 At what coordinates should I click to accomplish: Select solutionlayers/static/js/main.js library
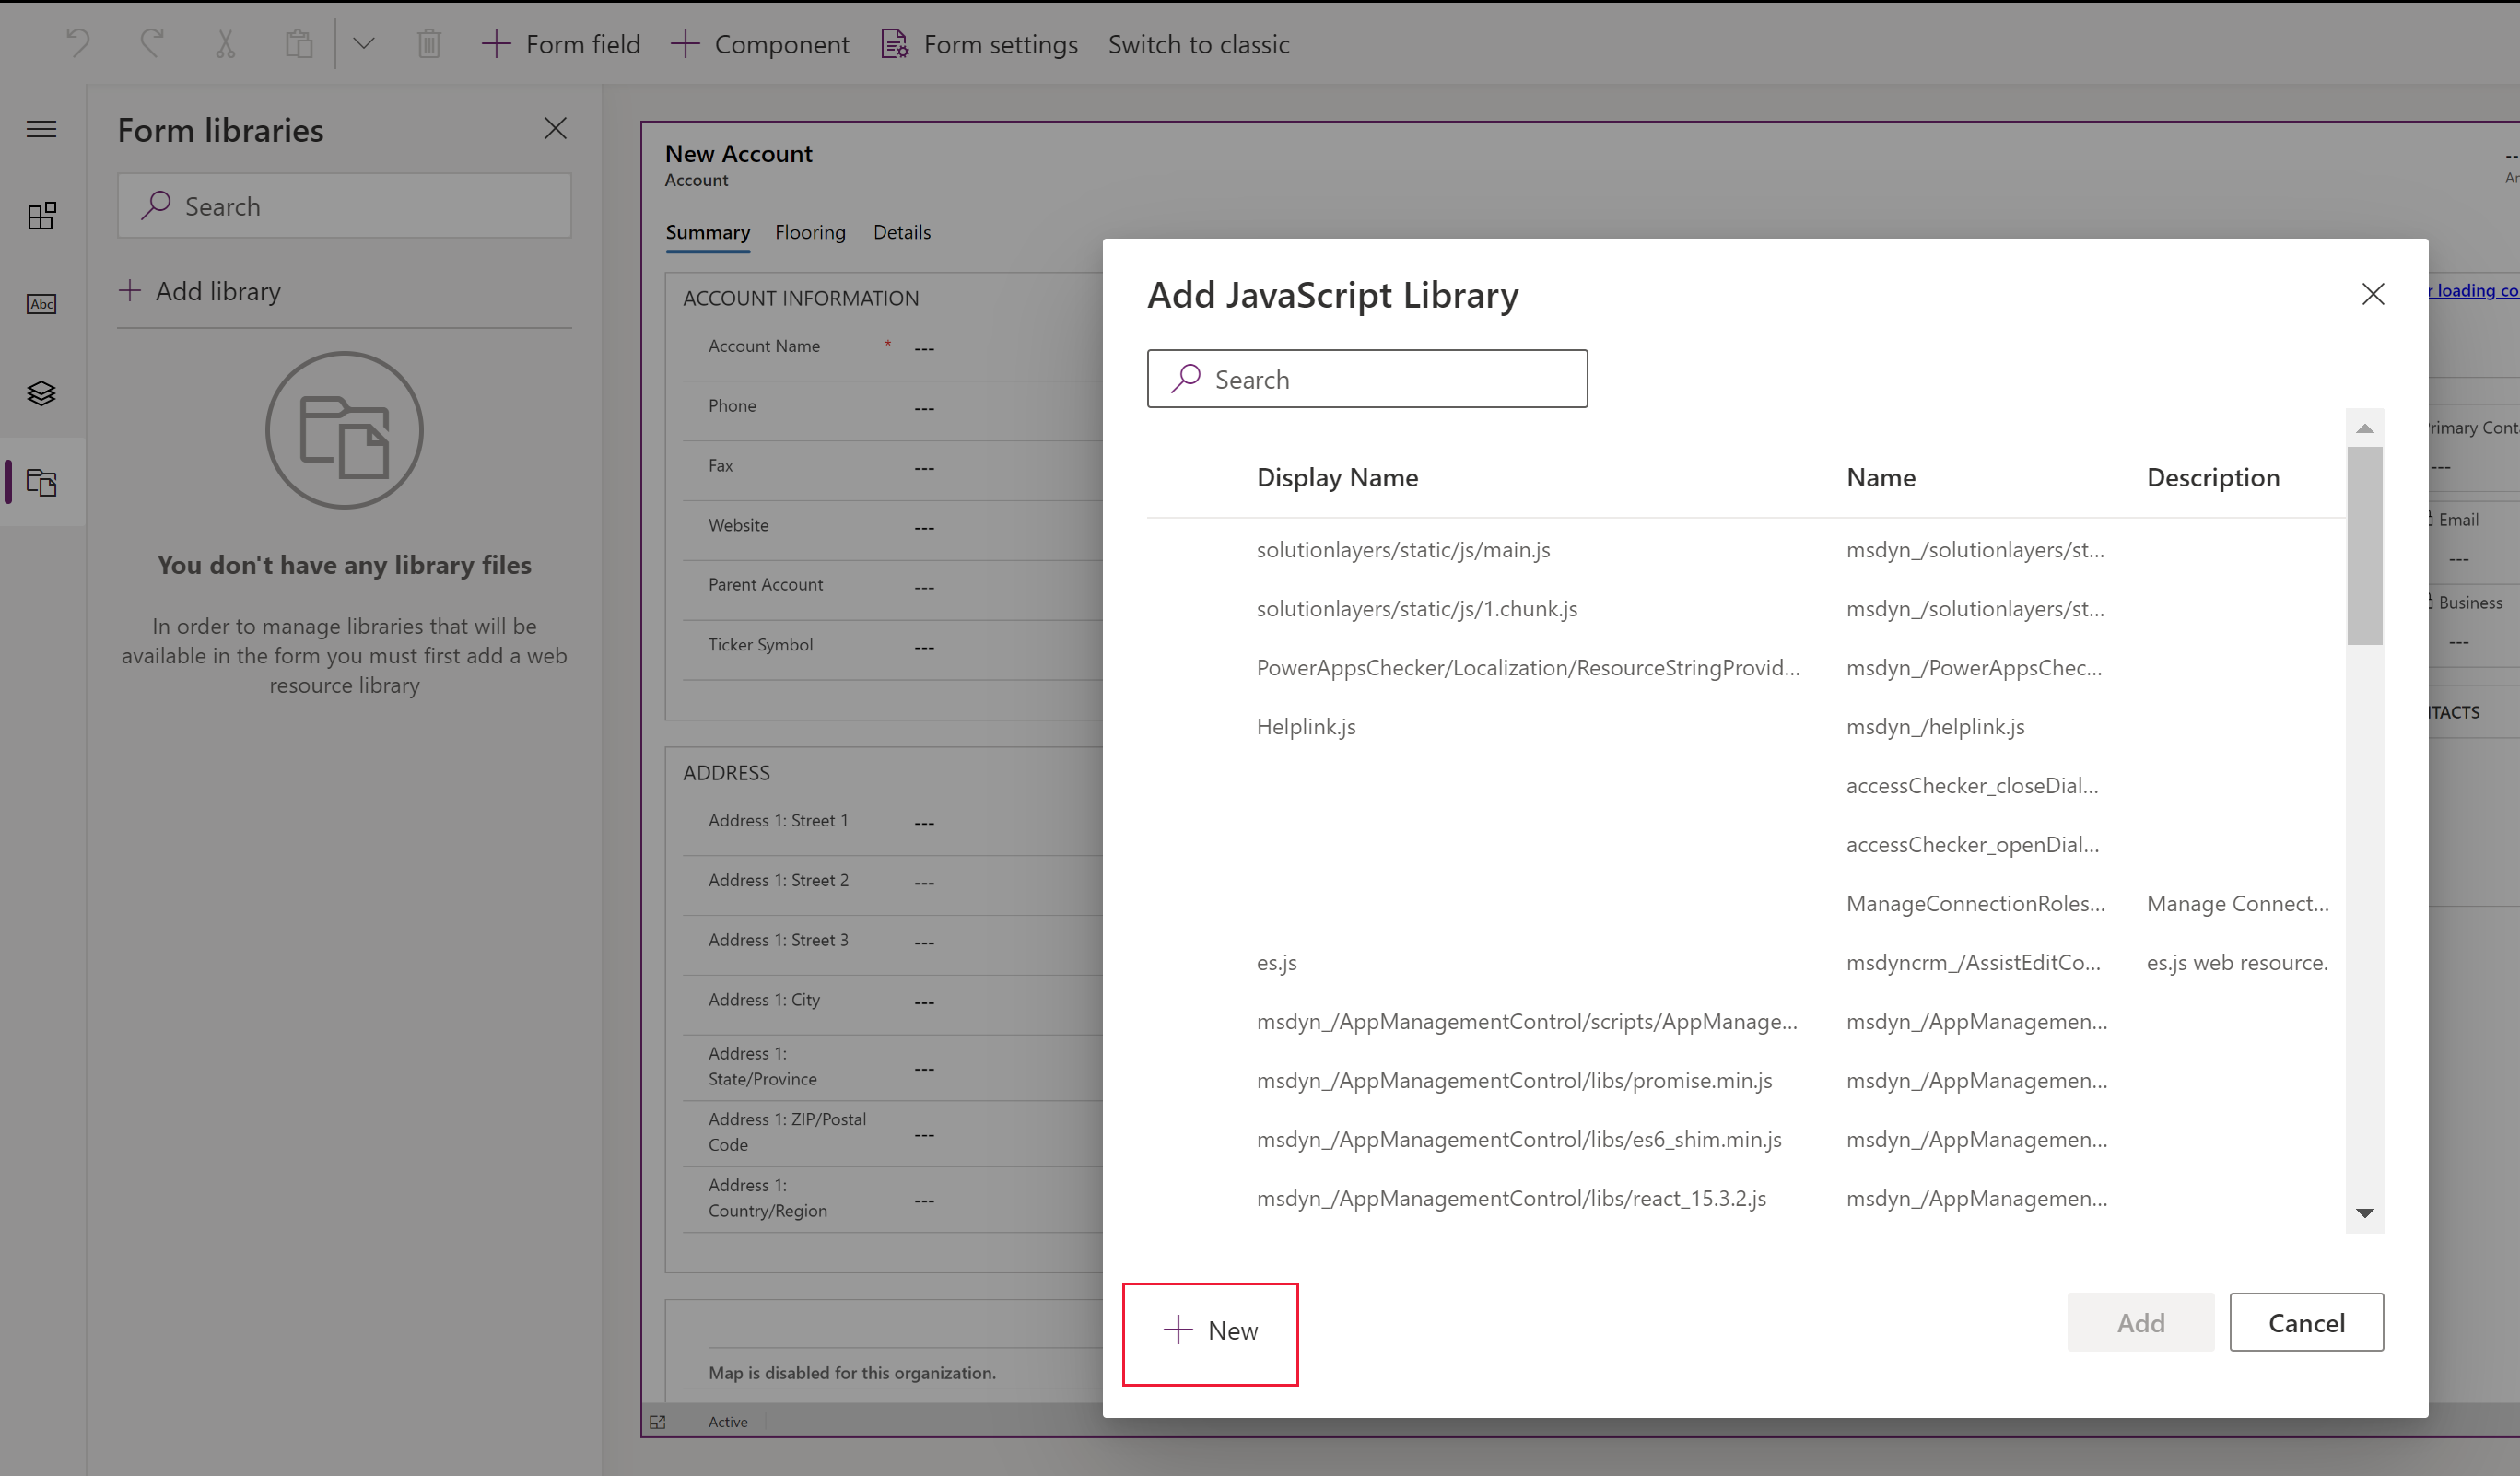point(1404,546)
